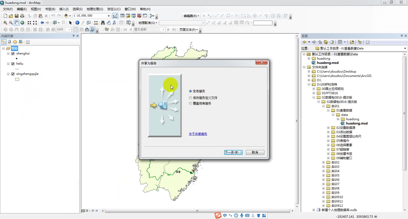The image size is (408, 219).
Task: Open the Editor toolbar toggle icon
Action: click(115, 16)
